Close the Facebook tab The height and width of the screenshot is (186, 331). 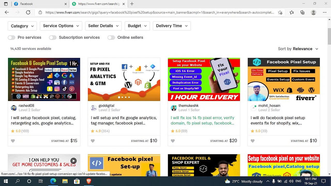(x=66, y=4)
